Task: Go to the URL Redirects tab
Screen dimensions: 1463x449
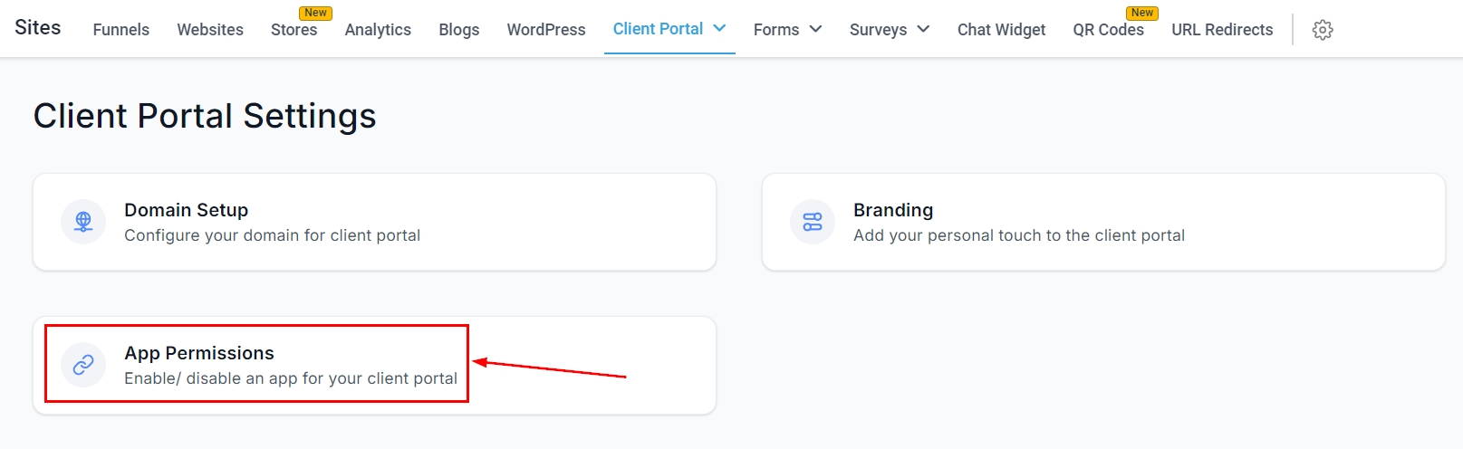Action: [1222, 30]
